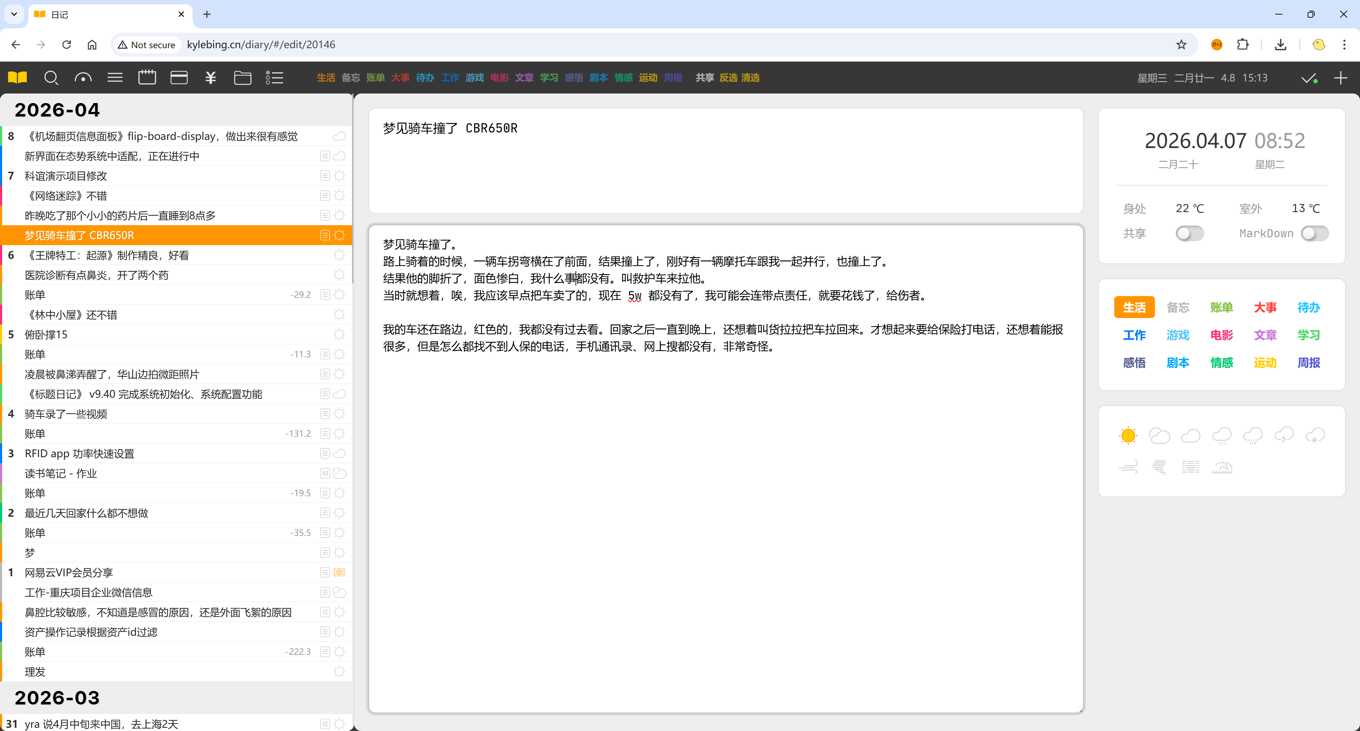Open the browser downloads icon
This screenshot has height=731, width=1360.
pyautogui.click(x=1280, y=45)
